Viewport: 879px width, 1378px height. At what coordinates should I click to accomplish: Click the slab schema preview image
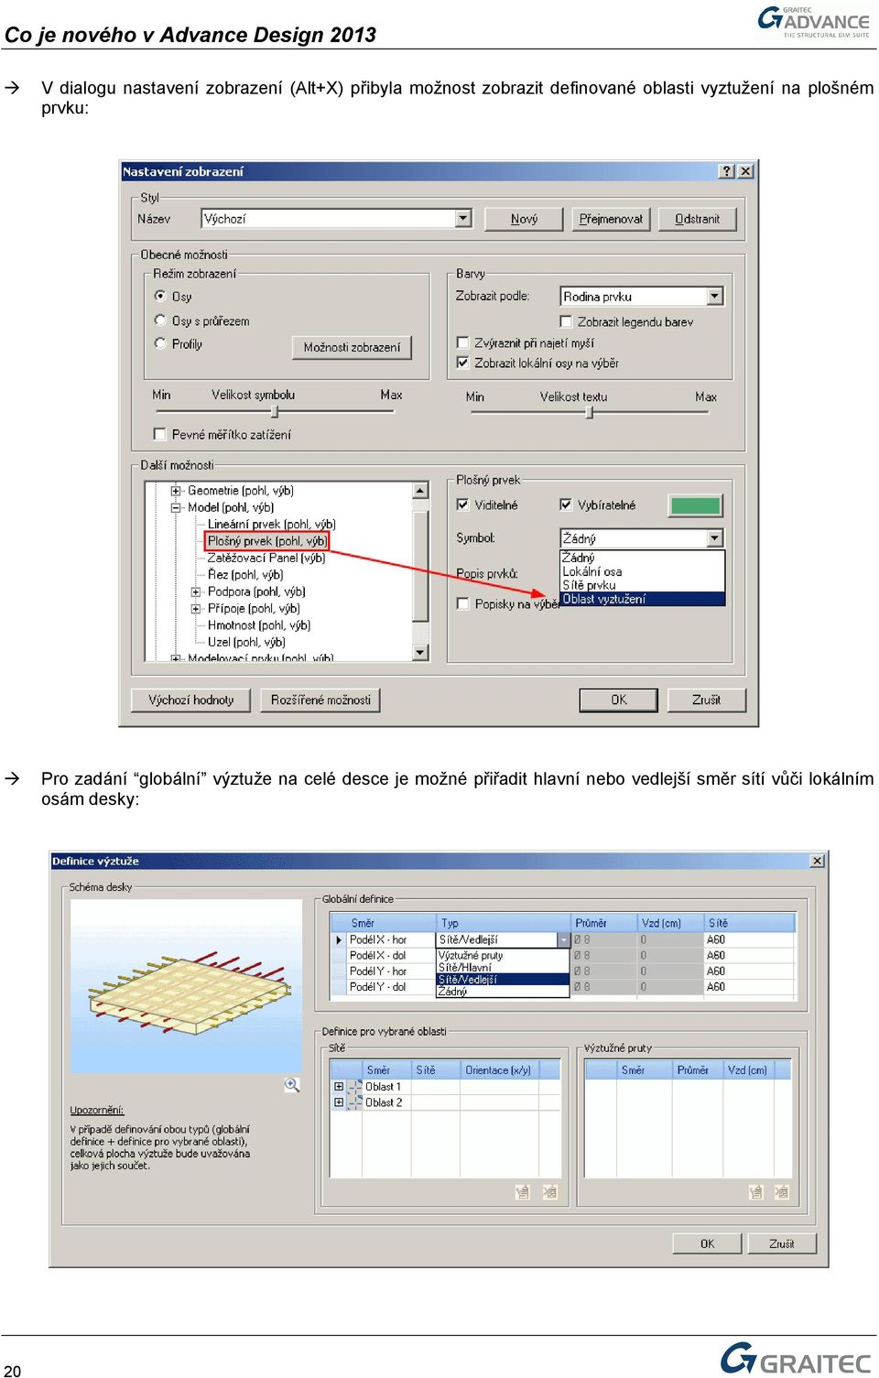tap(187, 986)
